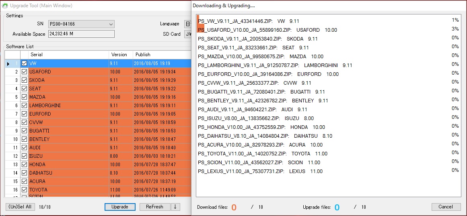The height and width of the screenshot is (216, 467).
Task: Click the Upgrade Tool app icon in title bar
Action: click(x=5, y=6)
